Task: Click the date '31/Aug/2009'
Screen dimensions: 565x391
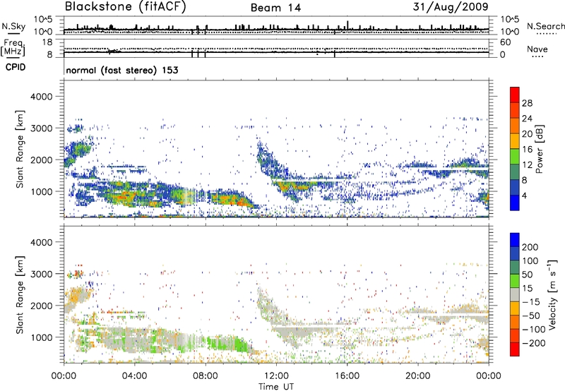Action: 451,6
